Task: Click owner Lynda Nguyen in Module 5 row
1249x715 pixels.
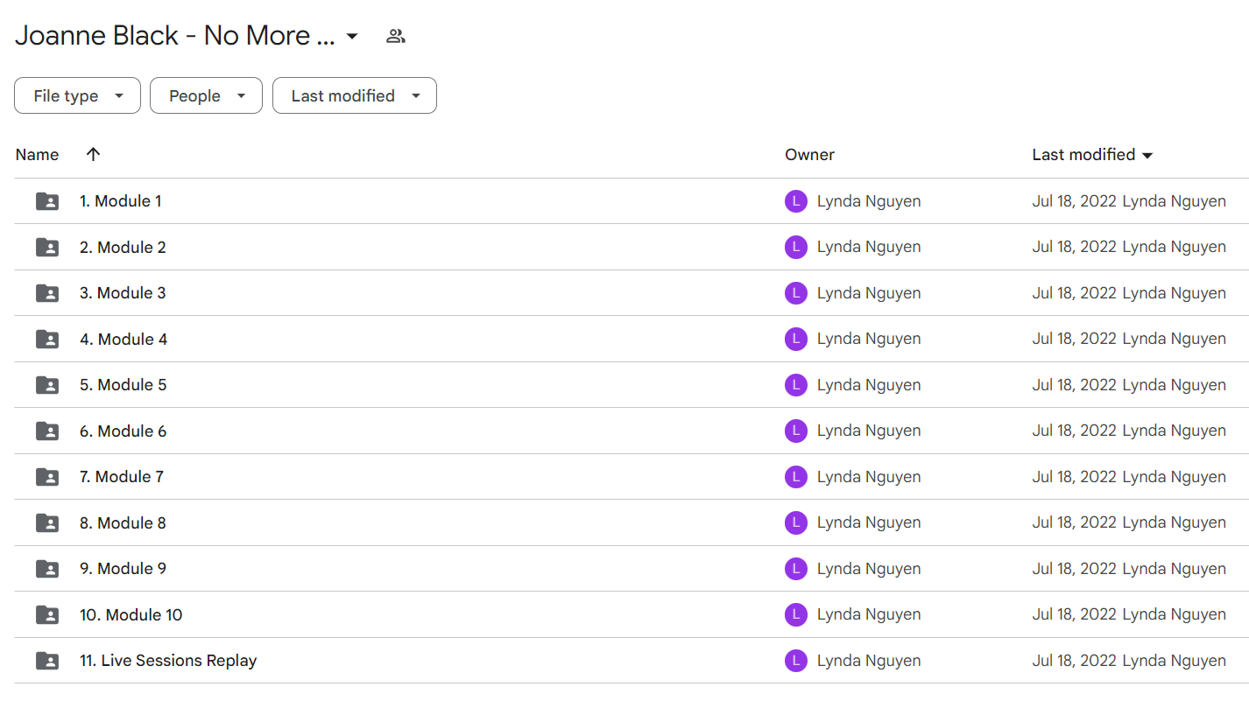Action: 869,385
